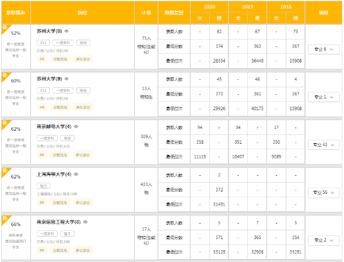Click 录取概率 column header
The height and width of the screenshot is (262, 344).
(16, 12)
